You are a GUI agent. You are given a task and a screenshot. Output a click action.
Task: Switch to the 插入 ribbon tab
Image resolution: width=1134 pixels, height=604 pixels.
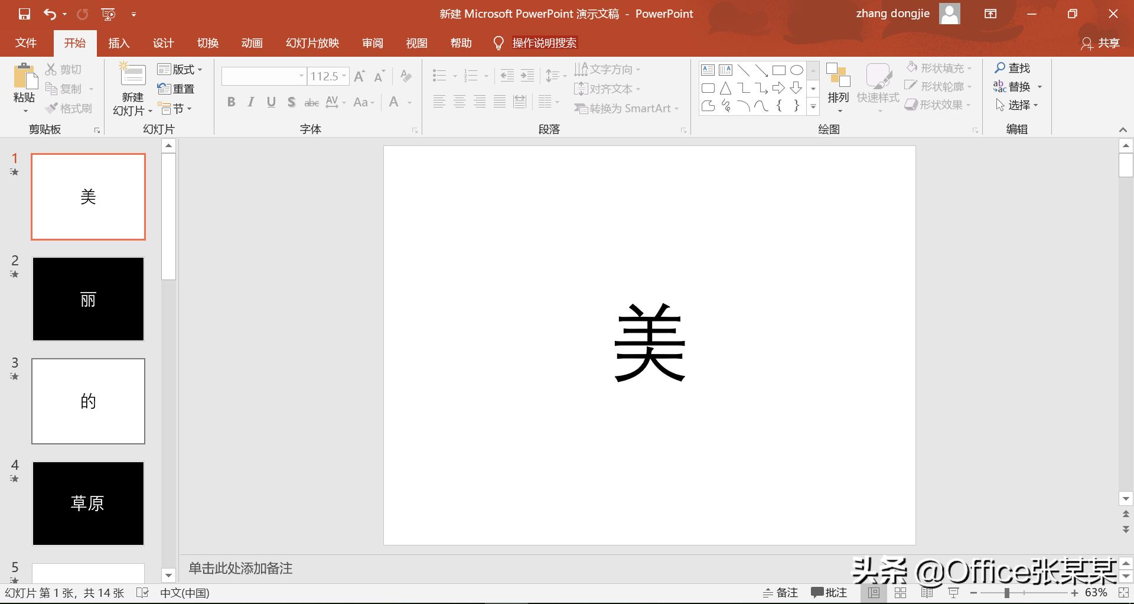pos(119,43)
